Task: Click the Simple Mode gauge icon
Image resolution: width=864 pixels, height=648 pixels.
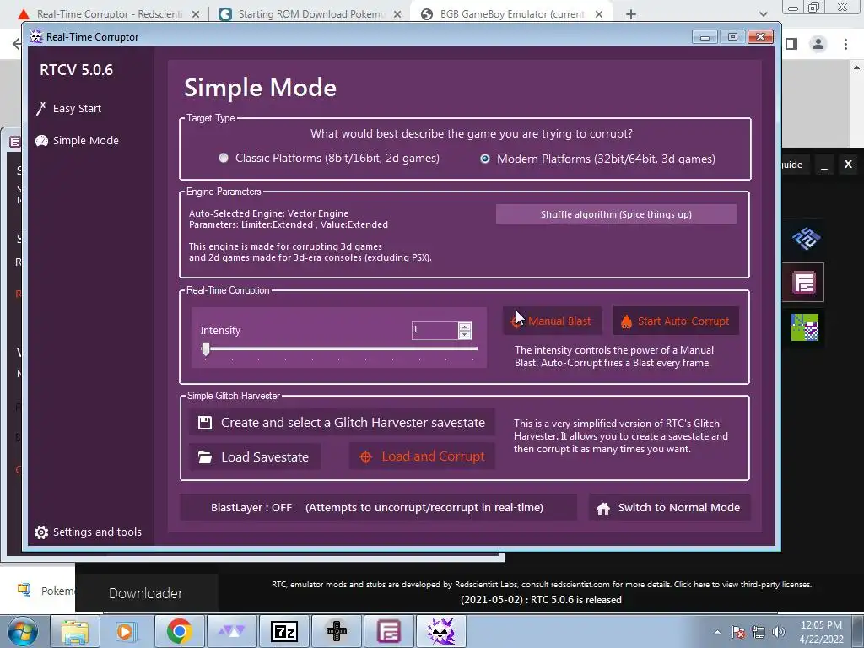Action: coord(42,141)
